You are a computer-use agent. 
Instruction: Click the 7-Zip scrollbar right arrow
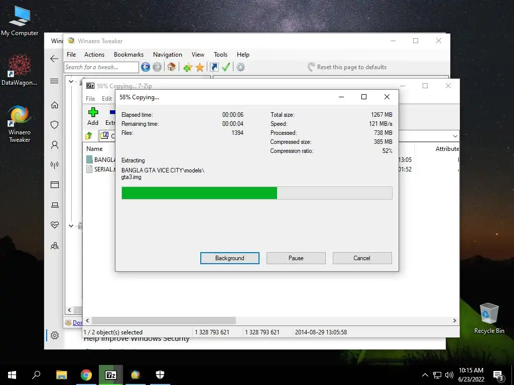[x=454, y=320]
